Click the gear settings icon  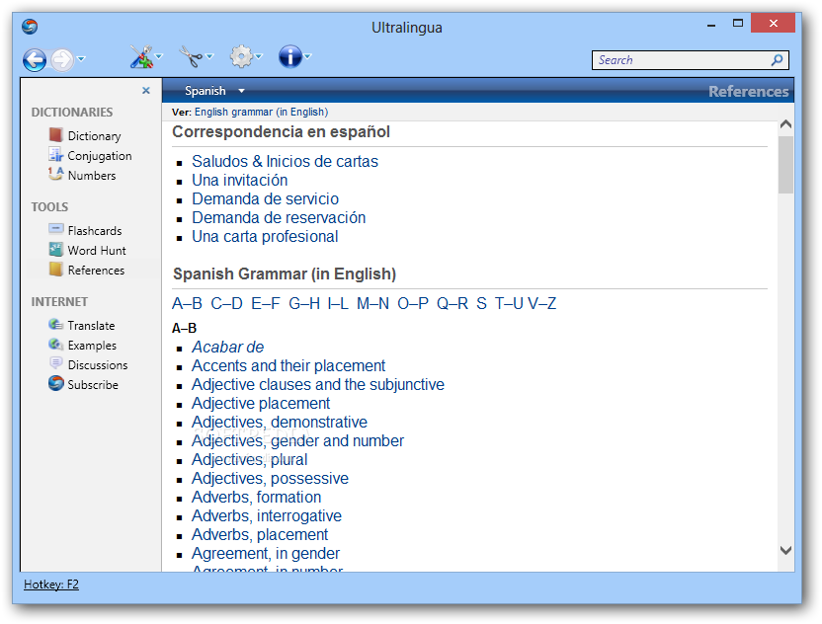click(x=241, y=56)
